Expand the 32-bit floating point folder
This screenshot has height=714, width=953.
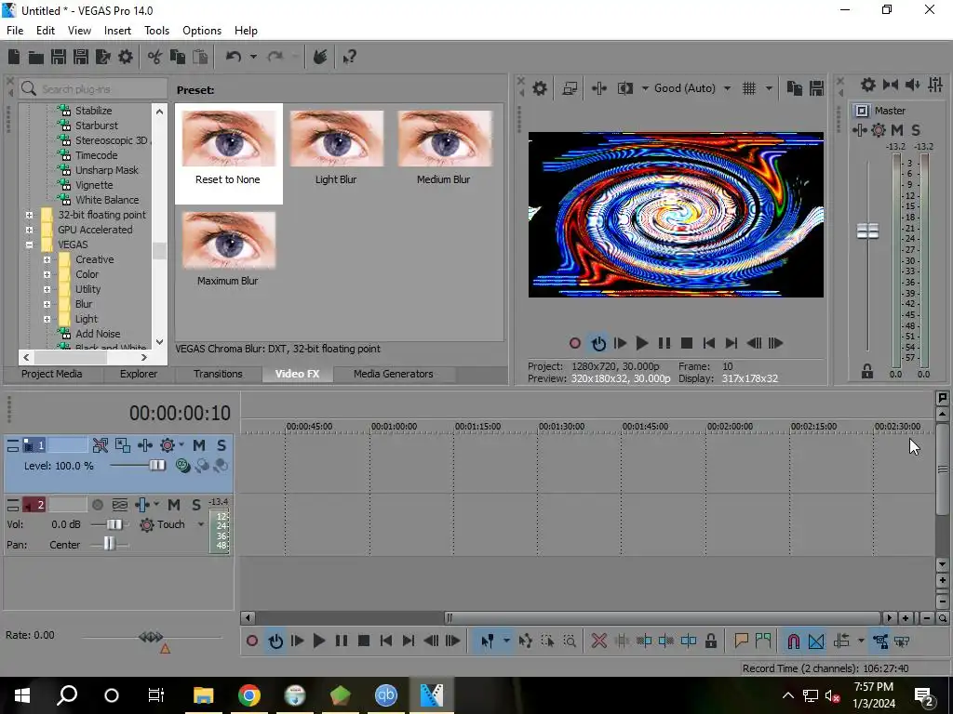click(x=29, y=215)
